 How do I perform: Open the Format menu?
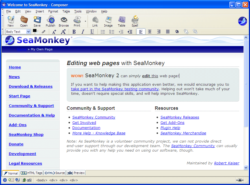coord(53,11)
